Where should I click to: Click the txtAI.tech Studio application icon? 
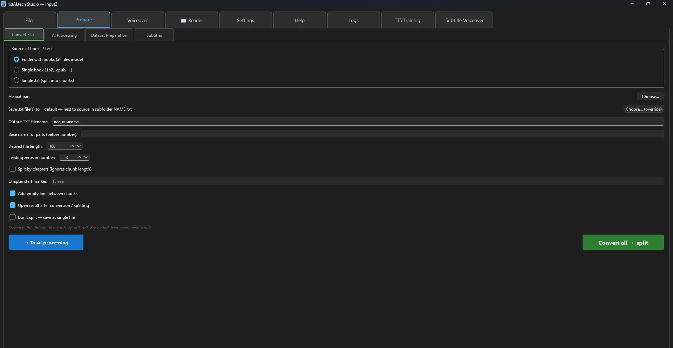click(4, 4)
